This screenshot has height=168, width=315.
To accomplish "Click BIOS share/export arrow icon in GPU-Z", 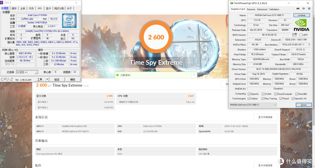I will coord(295,35).
